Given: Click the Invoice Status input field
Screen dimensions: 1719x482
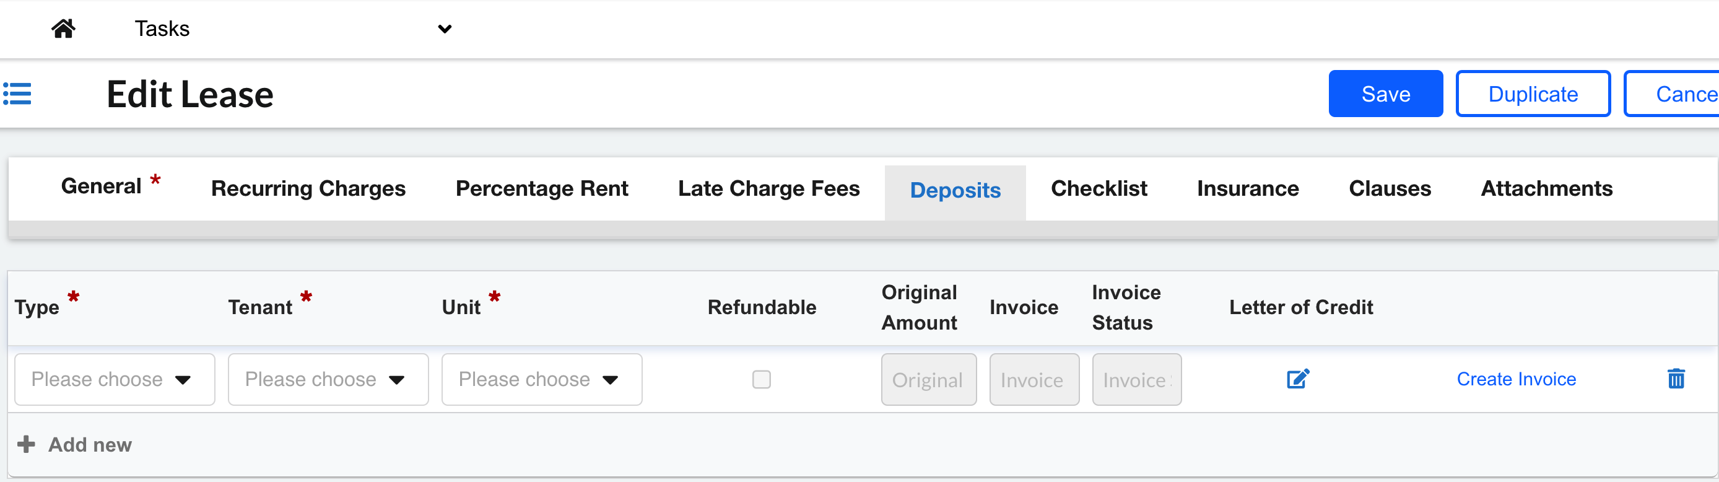Looking at the screenshot, I should click(x=1136, y=379).
